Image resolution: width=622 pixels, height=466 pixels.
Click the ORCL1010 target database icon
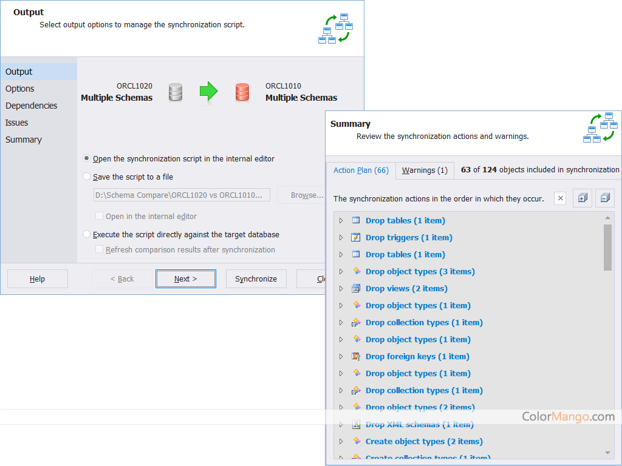pos(242,92)
